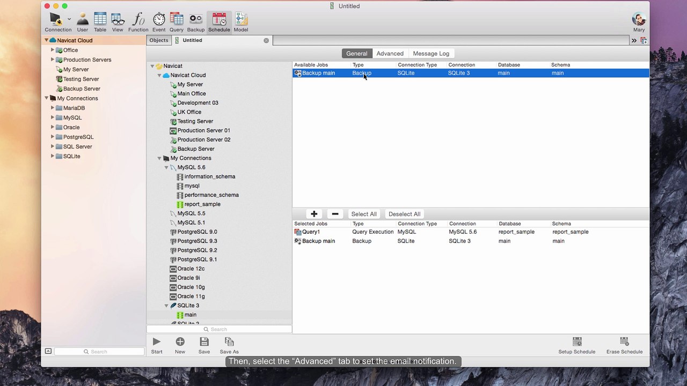Click the Deselect All button

404,214
